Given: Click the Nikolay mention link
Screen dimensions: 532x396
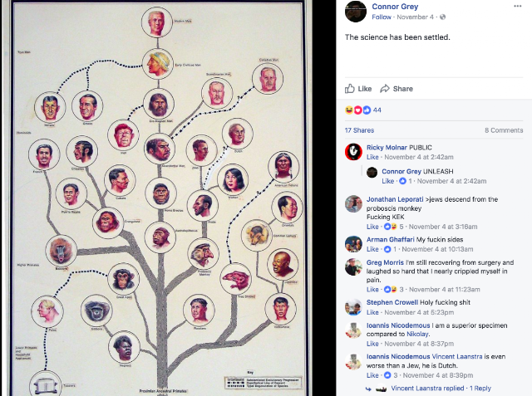Looking at the screenshot, I should click(417, 334).
